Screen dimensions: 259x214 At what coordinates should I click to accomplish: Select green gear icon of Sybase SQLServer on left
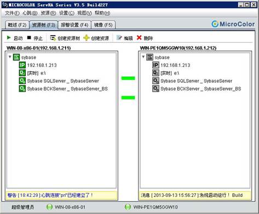pos(22,81)
